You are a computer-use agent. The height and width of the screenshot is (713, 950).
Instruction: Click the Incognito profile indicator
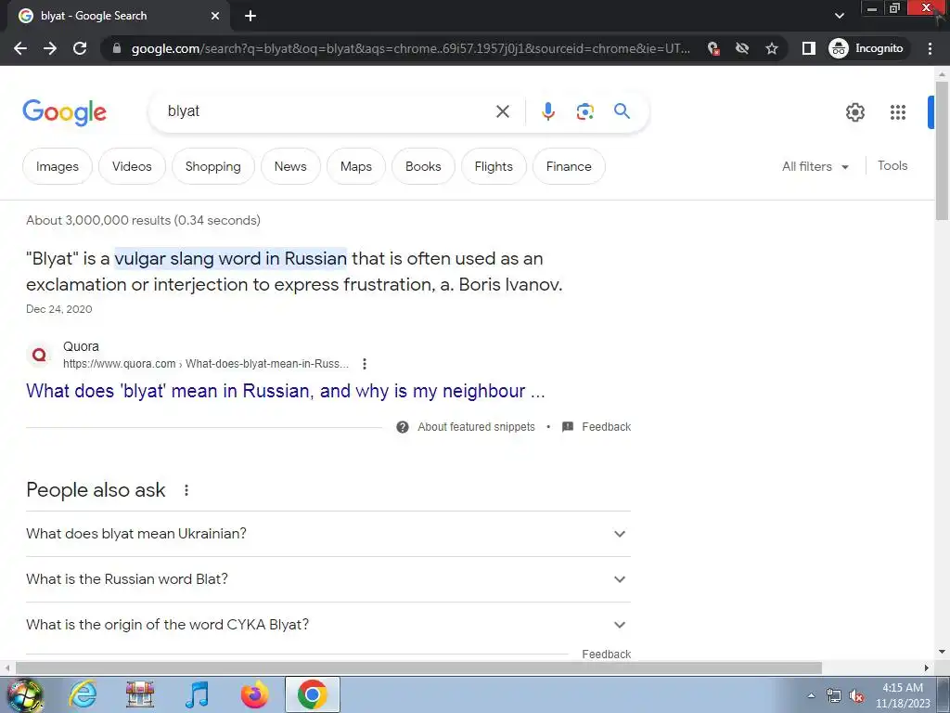point(866,48)
